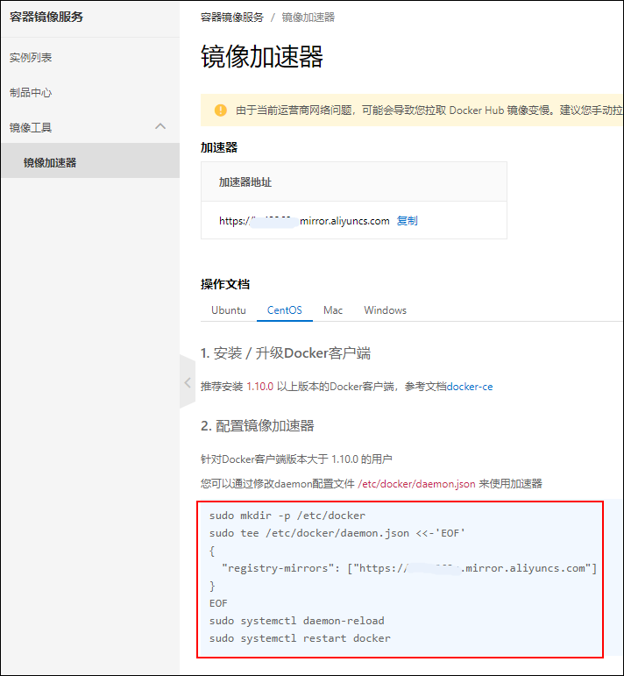Viewport: 624px width, 676px height.
Task: Click the 容器镜像服务 sidebar title
Action: pyautogui.click(x=46, y=17)
